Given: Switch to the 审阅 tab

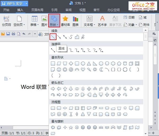Looking at the screenshot, I should point(68,10).
